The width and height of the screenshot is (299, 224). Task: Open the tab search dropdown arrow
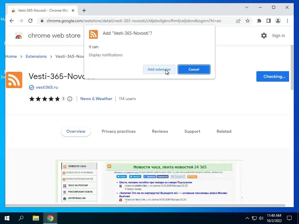point(246,7)
